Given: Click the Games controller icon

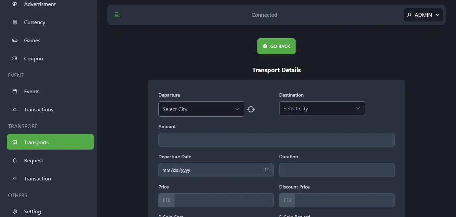Looking at the screenshot, I should point(15,41).
